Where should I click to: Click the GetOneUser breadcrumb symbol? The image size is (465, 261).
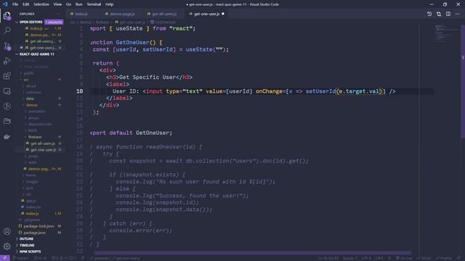click(163, 22)
